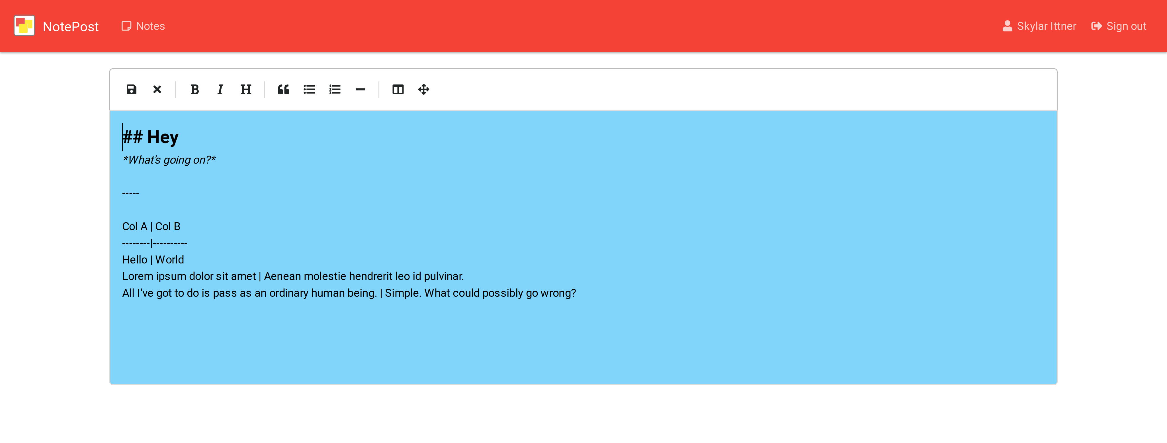Toggle fullscreen editor mode
The image size is (1167, 443).
[423, 90]
